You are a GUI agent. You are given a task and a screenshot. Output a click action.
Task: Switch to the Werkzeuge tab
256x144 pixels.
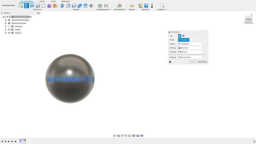point(66,1)
